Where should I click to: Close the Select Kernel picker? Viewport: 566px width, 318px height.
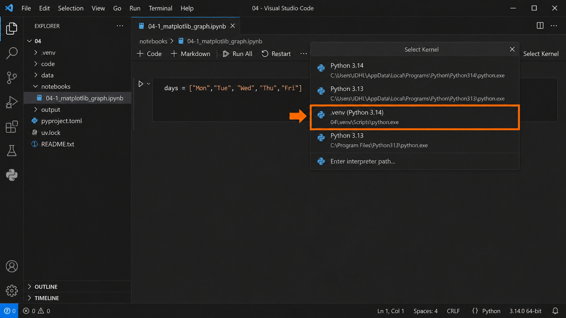point(512,49)
